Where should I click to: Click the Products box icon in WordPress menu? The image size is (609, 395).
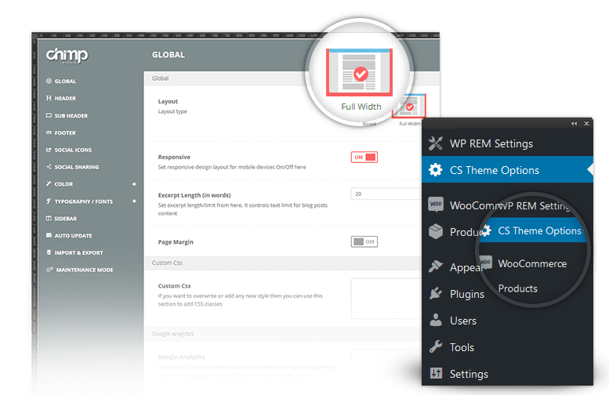tap(435, 231)
